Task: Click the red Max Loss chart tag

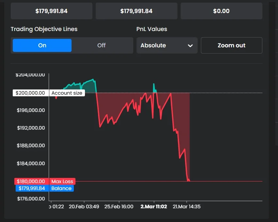Action: [62, 182]
